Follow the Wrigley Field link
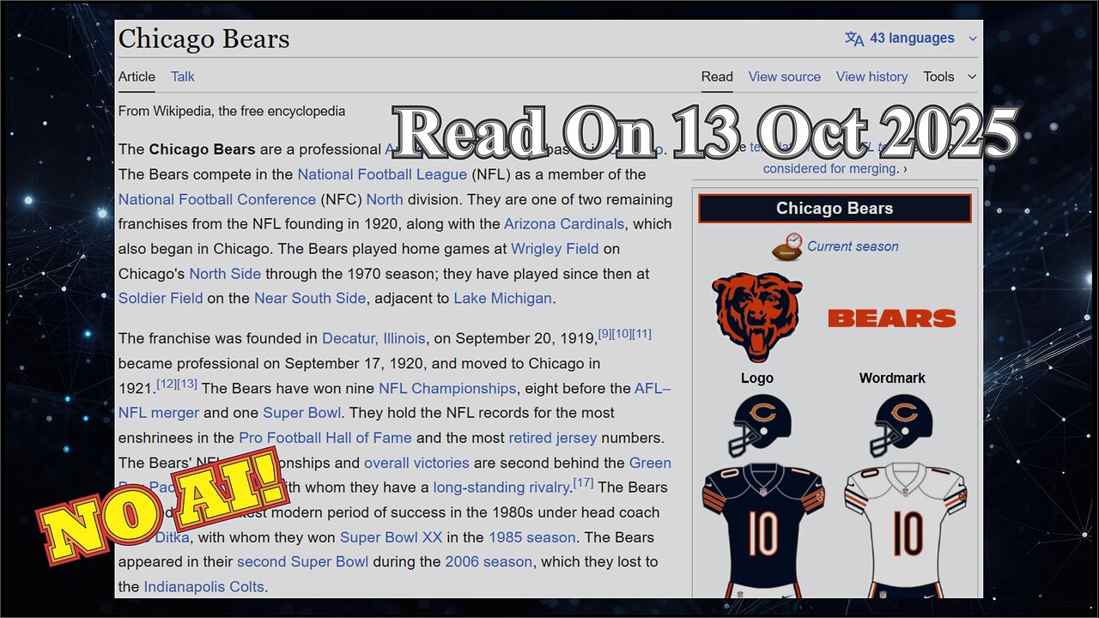Screen dimensions: 1099x618 [x=555, y=249]
